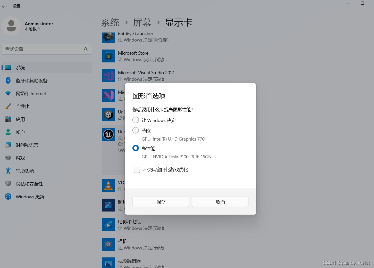Open 蓝牙和其他设备 settings
The height and width of the screenshot is (268, 374).
[x=47, y=80]
